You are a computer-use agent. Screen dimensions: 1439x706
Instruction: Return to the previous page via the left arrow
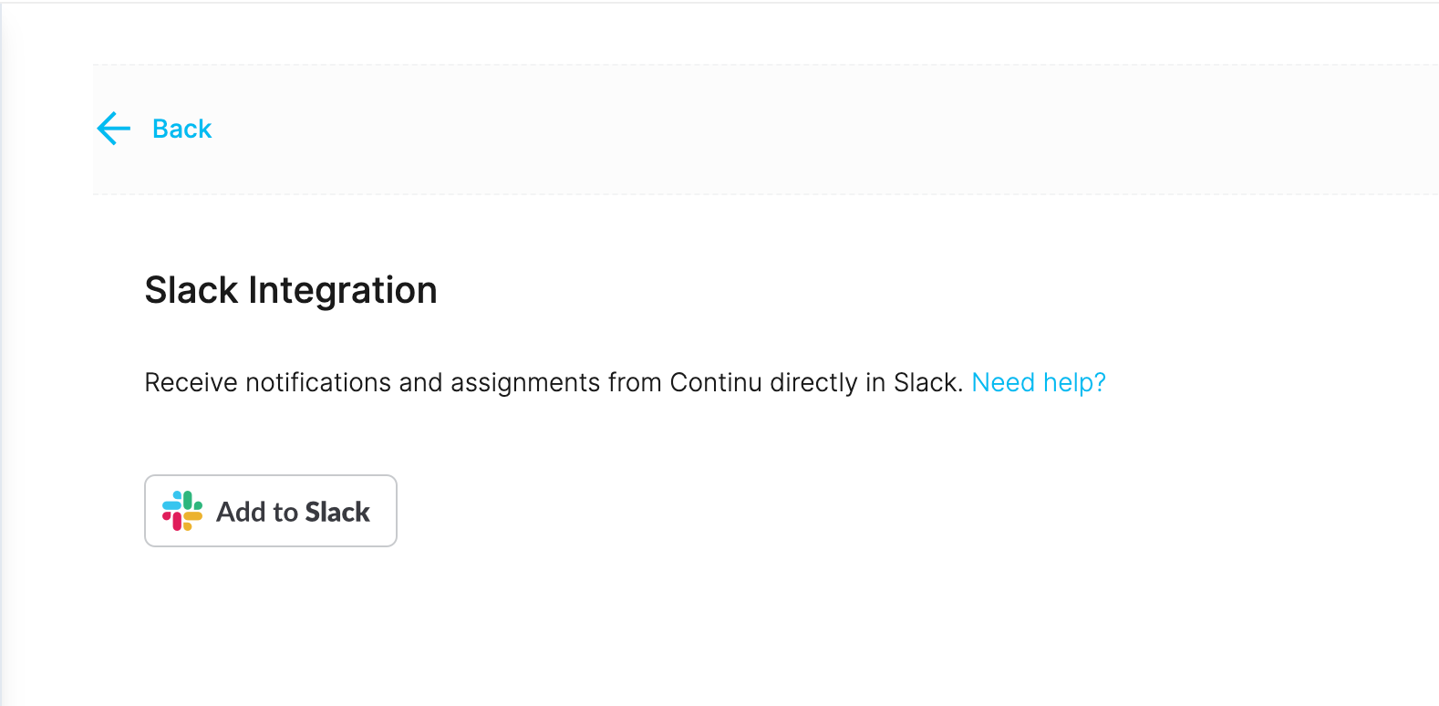click(x=114, y=129)
